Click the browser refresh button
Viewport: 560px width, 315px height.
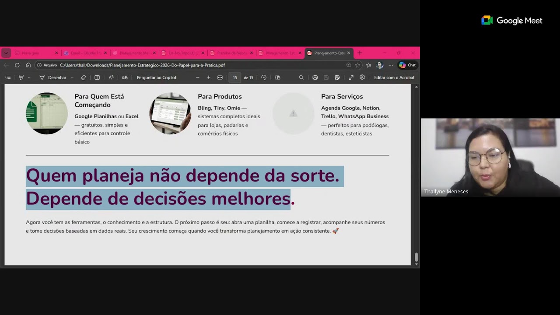tap(17, 65)
